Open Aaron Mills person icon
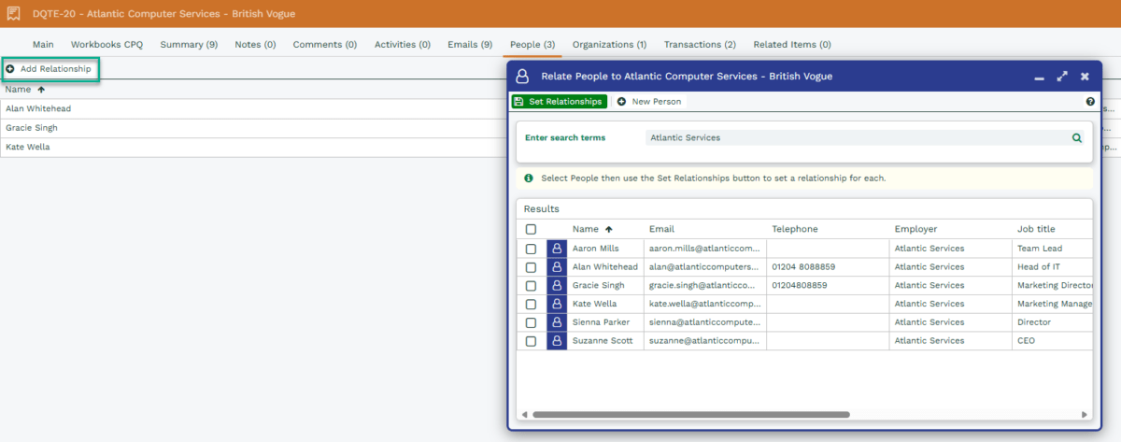This screenshot has width=1121, height=442. point(557,249)
